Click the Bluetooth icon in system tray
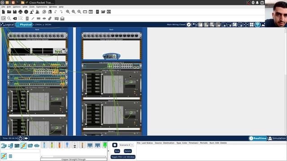Image resolution: width=287 pixels, height=161 pixels. [x=253, y=2]
